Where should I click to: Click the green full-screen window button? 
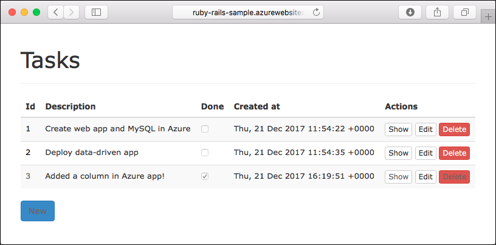[36, 12]
